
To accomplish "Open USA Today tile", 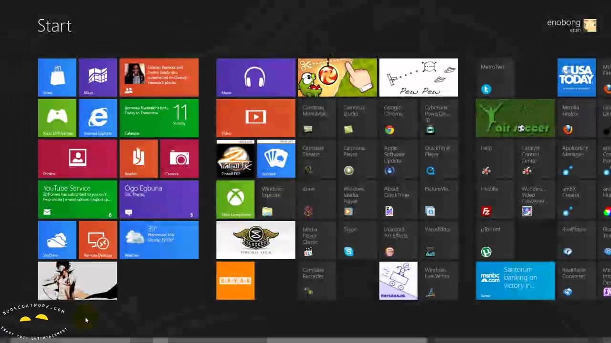I will [x=577, y=78].
